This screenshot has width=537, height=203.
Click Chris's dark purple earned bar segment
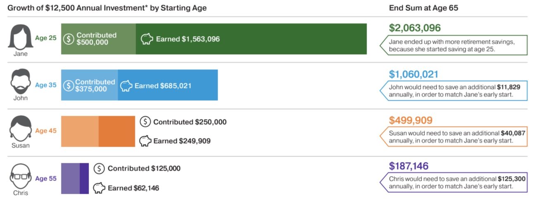click(x=84, y=178)
